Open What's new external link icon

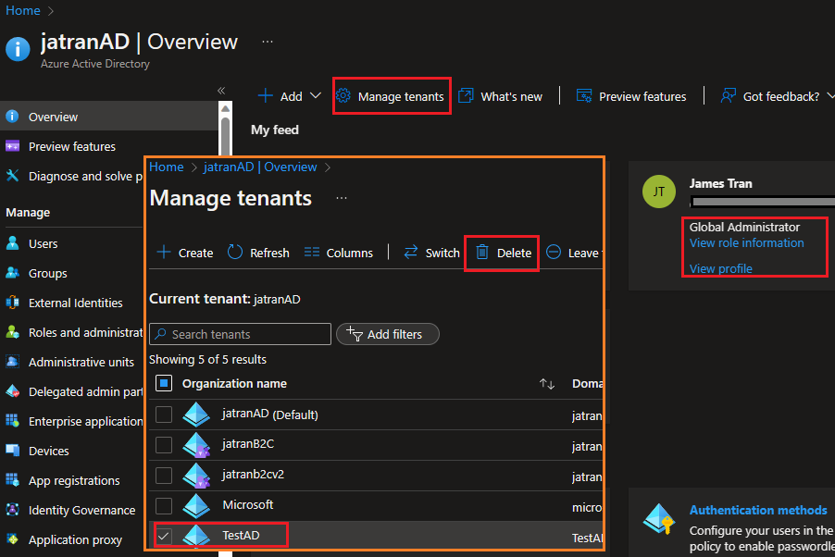click(466, 96)
